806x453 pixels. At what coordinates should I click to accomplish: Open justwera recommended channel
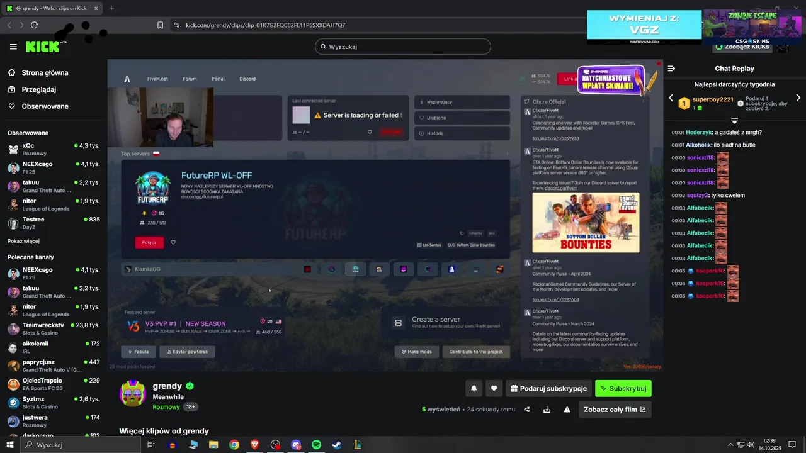[x=53, y=421]
